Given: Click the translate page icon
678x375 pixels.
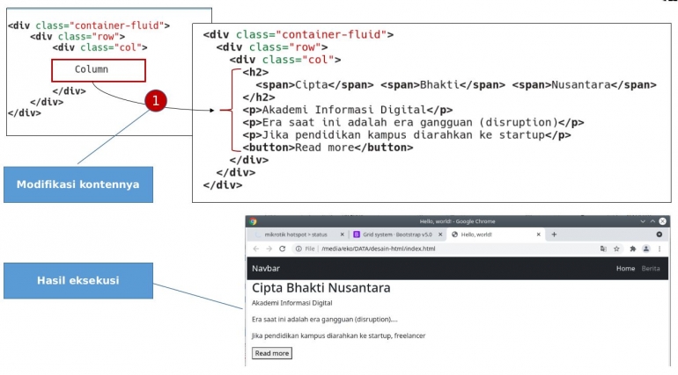Looking at the screenshot, I should [603, 249].
